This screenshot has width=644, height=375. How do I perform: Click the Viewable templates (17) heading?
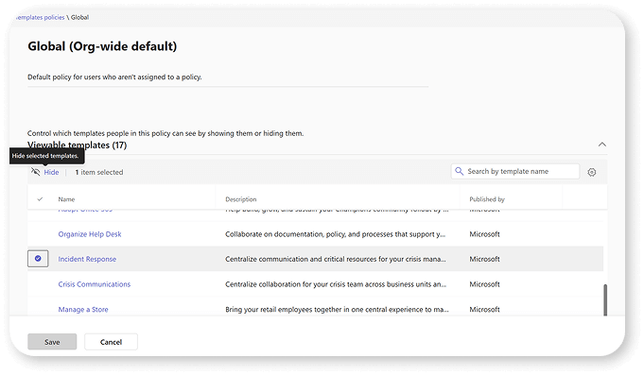(78, 145)
